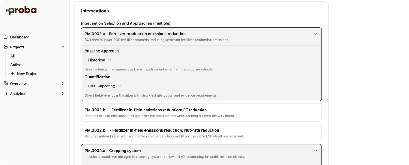Click Intervention Selection and Approaches label

coord(126,23)
